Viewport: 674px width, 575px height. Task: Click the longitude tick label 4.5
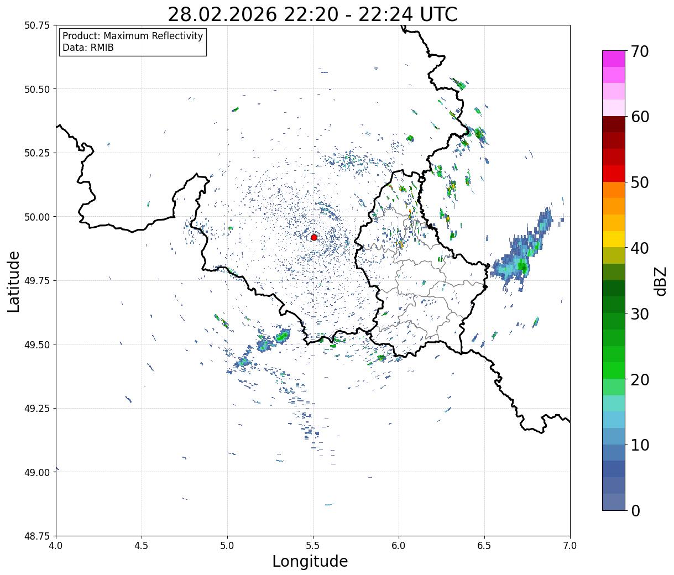point(142,545)
